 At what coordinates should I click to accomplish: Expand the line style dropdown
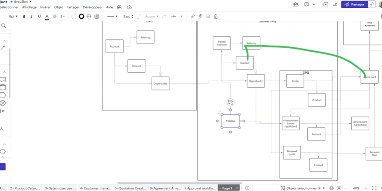112,17
